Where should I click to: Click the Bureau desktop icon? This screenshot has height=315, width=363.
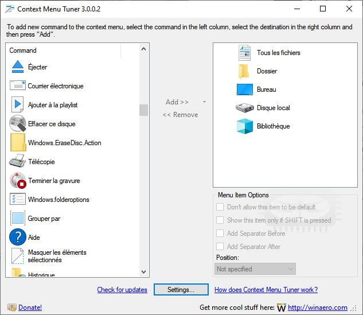[245, 90]
